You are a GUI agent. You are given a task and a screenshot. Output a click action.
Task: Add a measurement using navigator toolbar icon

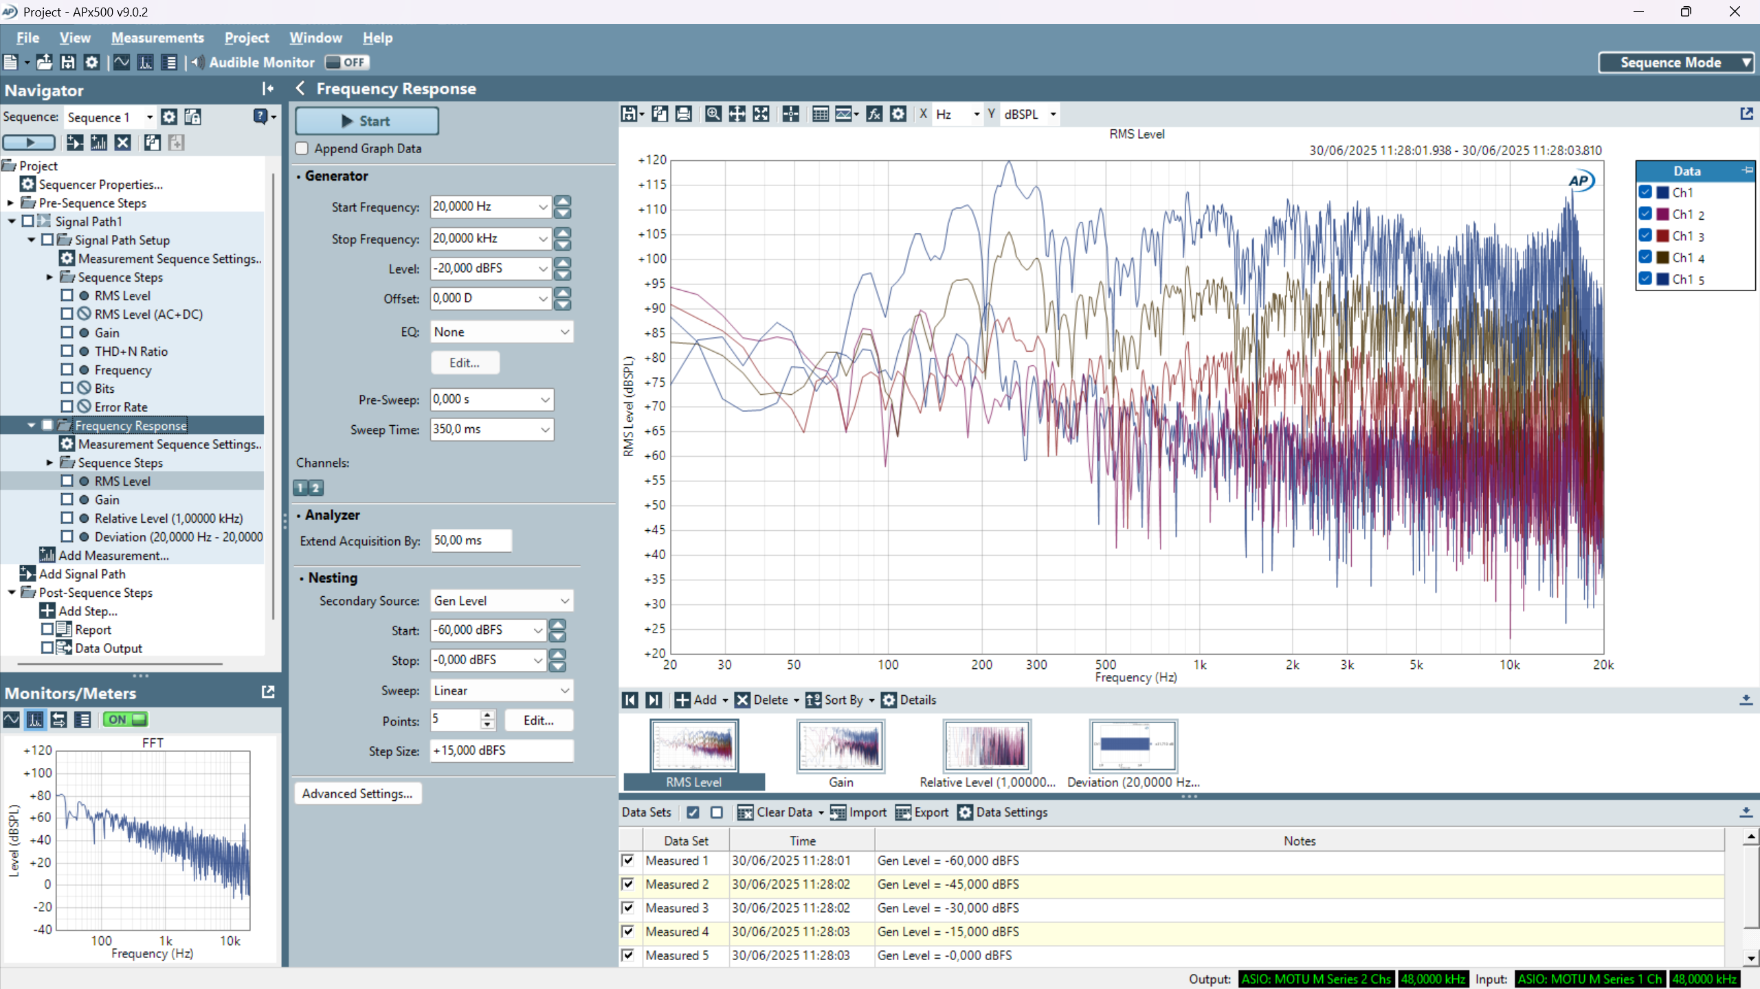tap(99, 143)
